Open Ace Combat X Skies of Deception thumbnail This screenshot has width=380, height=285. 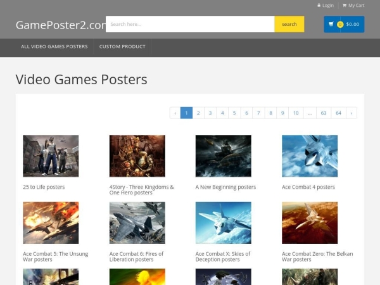[224, 223]
